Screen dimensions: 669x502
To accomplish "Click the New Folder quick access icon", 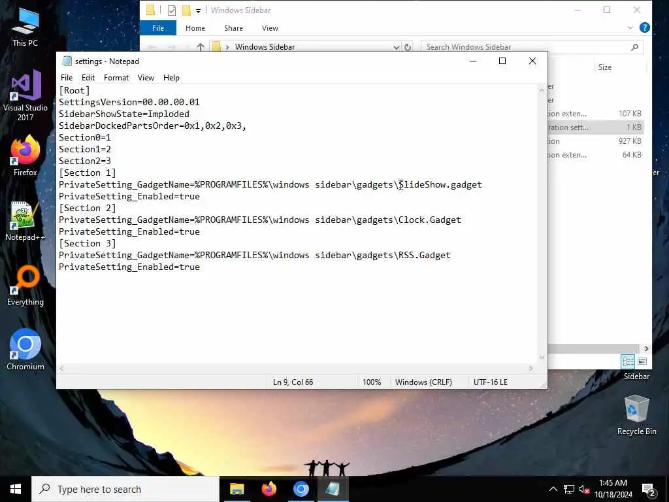I will click(186, 10).
